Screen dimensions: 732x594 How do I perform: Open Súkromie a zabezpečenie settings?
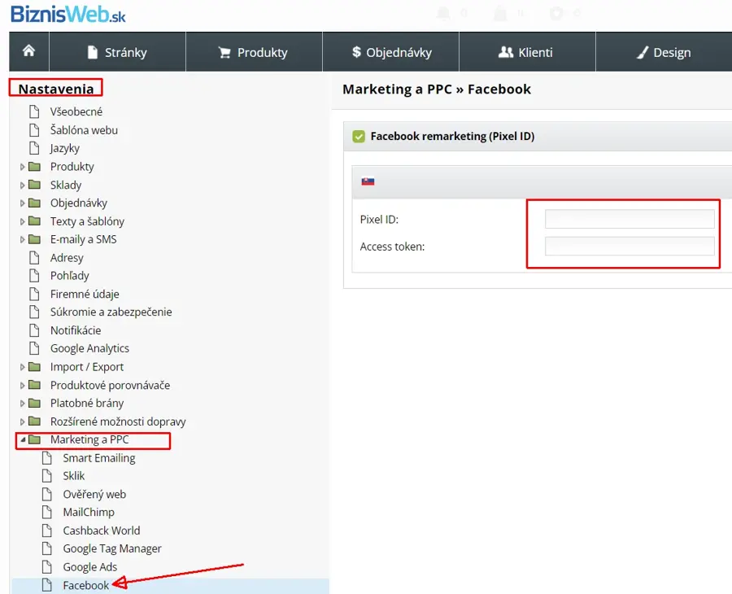111,312
